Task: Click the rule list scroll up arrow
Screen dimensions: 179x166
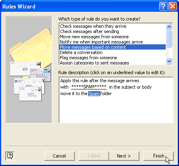Action: click(169, 27)
